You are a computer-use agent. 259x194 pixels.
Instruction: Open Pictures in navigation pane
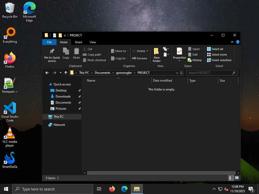coord(61,109)
